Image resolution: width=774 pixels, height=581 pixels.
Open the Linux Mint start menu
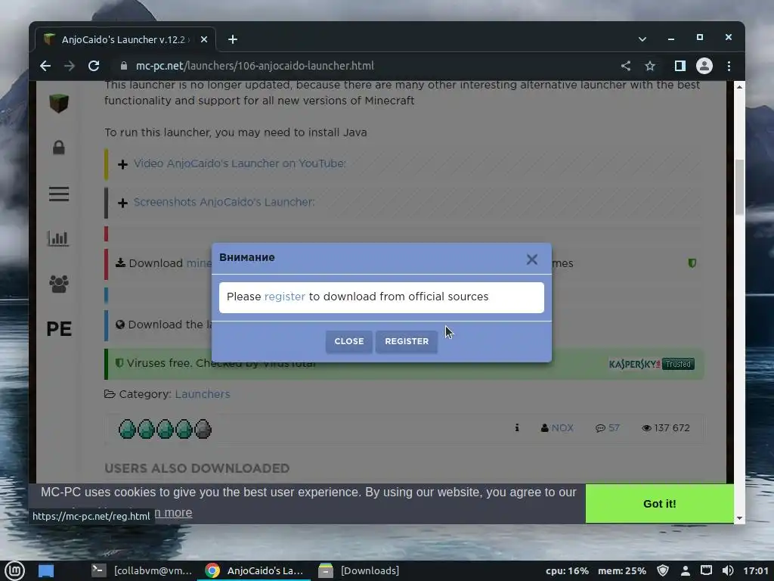[15, 570]
